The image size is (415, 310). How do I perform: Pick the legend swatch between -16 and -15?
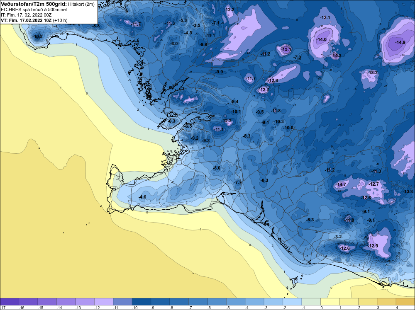point(28,302)
